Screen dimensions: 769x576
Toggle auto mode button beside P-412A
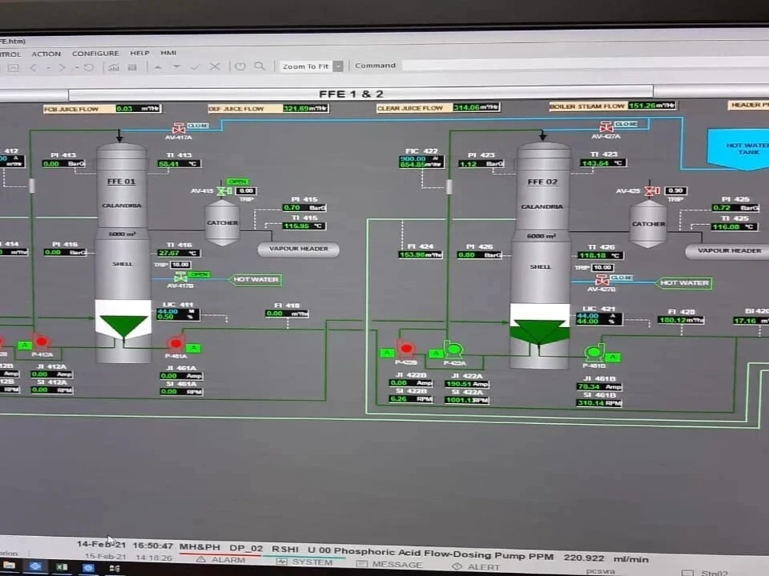[x=25, y=346]
